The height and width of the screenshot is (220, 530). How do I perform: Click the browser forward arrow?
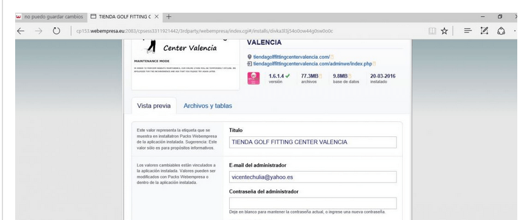pyautogui.click(x=39, y=31)
